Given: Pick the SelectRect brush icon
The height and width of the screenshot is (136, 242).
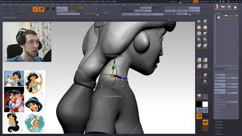Looking at the screenshot, I should (199, 76).
